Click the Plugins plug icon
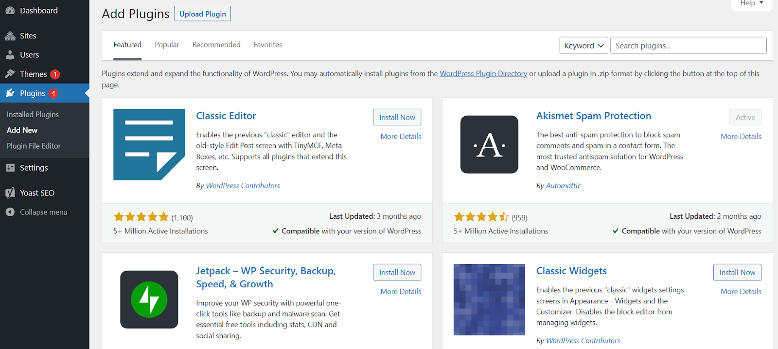Viewport: 778px width, 349px height. [x=10, y=93]
